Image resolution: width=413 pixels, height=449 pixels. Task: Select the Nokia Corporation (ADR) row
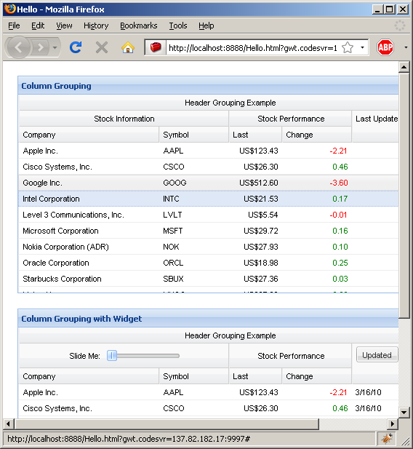(209, 247)
